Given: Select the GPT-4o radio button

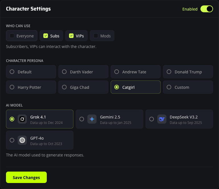Looking at the screenshot, I should click(12, 140).
